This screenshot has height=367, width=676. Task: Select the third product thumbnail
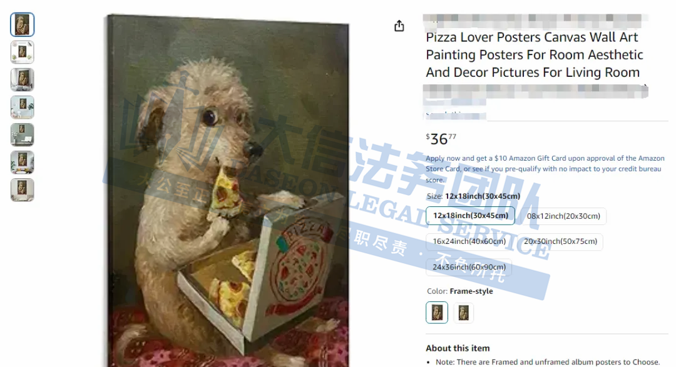click(23, 79)
